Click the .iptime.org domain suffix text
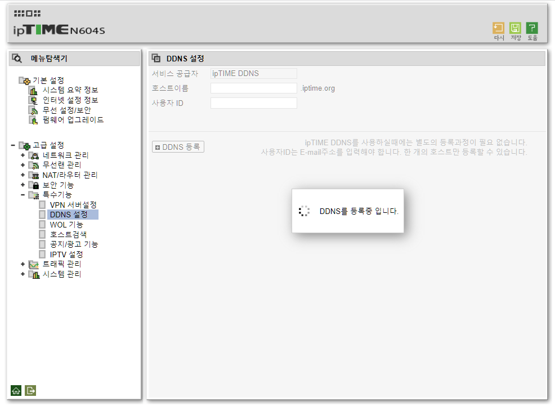Screen dimensions: 555x406 (318, 88)
